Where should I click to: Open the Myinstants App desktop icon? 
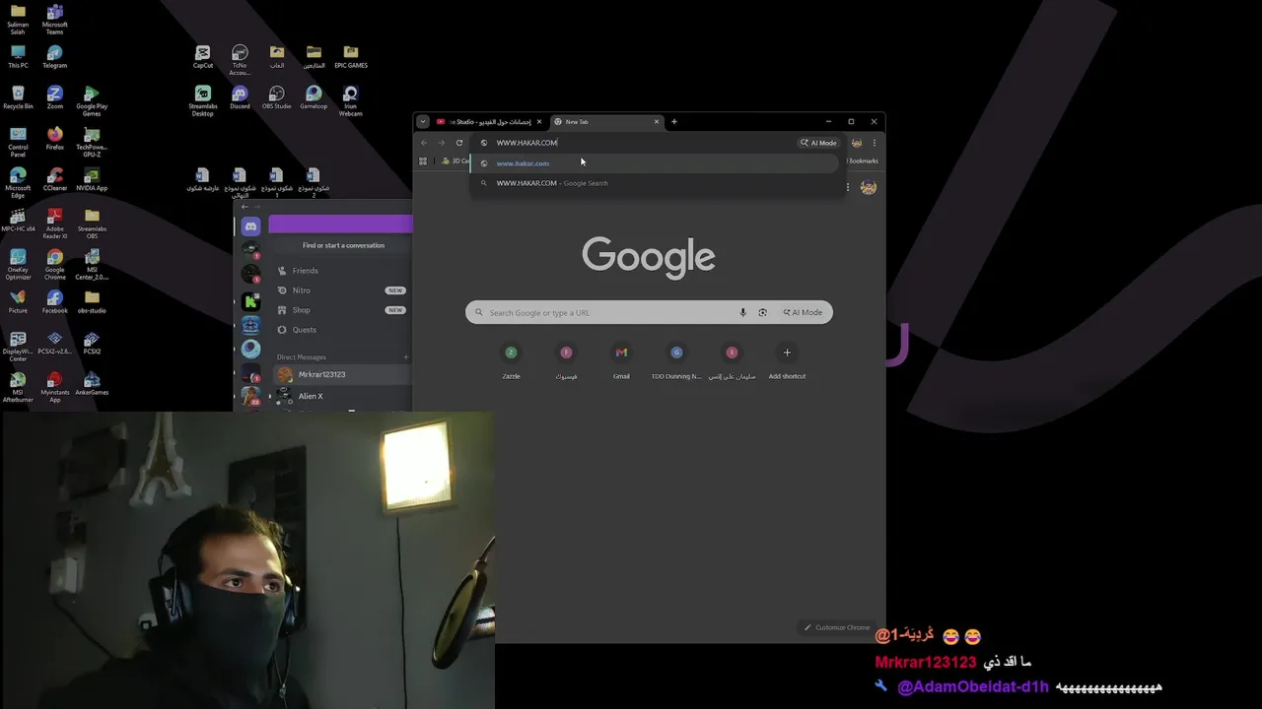pyautogui.click(x=54, y=388)
